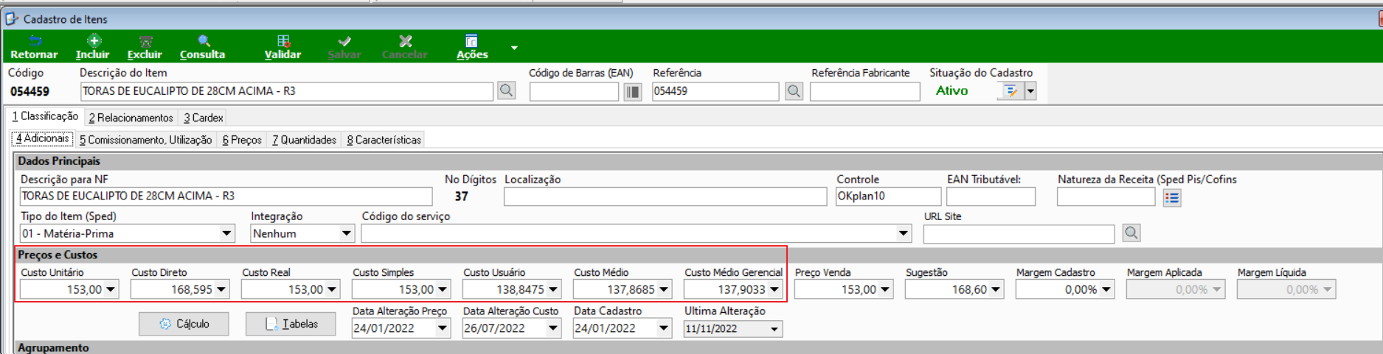Click the Validar toolbar icon
The height and width of the screenshot is (354, 1383).
tap(283, 47)
